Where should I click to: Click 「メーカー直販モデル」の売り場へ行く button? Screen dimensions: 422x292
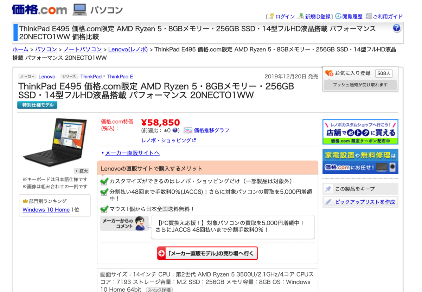pos(207,253)
